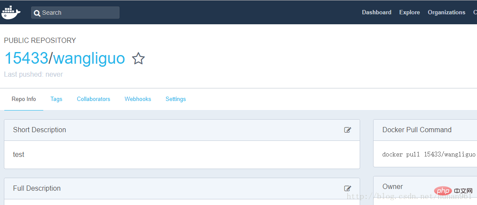The height and width of the screenshot is (205, 477).
Task: Open the Organizations nav item
Action: (446, 13)
